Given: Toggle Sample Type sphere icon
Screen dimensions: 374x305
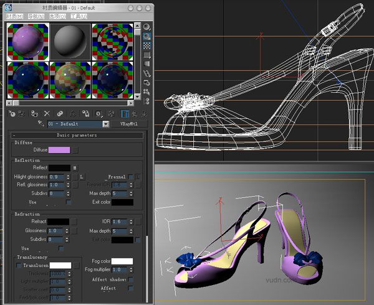Looking at the screenshot, I should (146, 27).
